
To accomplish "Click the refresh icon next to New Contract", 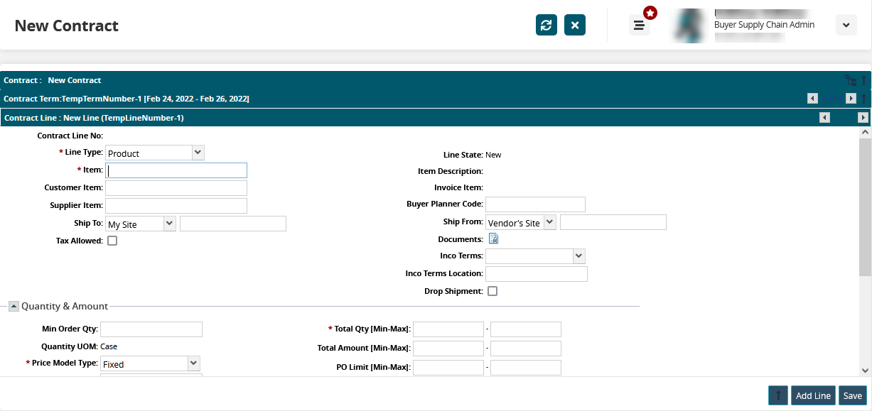I will tap(546, 26).
